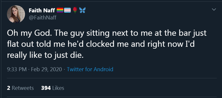Click the word "Retweets" label
Screen dimensions: 222x98
23,88
